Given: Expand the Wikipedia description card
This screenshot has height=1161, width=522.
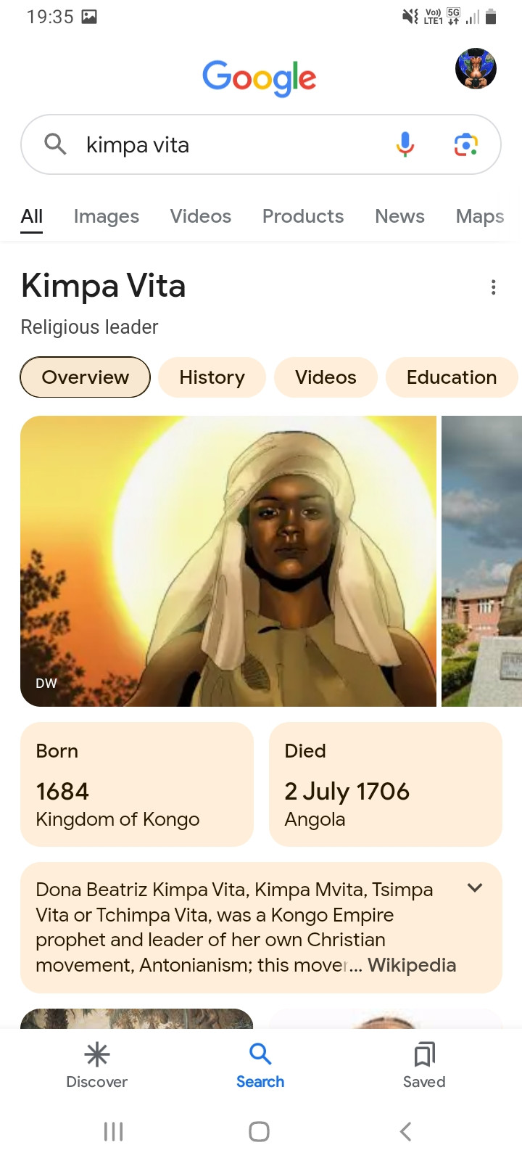Looking at the screenshot, I should click(x=475, y=888).
